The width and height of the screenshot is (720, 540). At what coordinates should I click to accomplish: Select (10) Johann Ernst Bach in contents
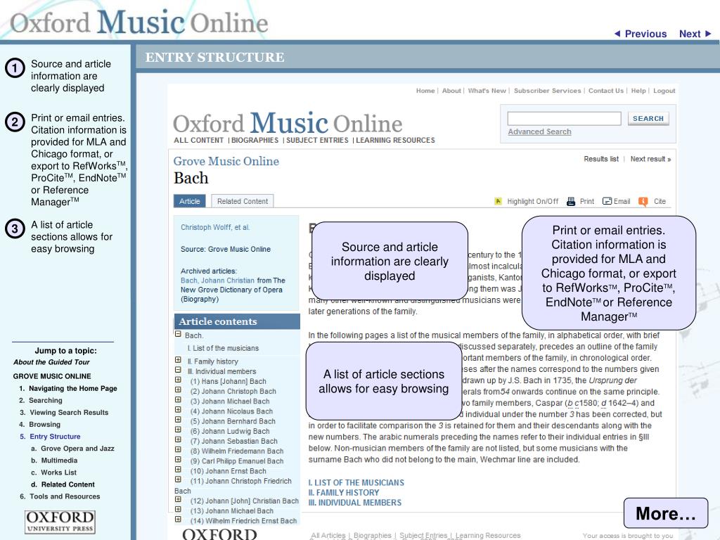229,471
